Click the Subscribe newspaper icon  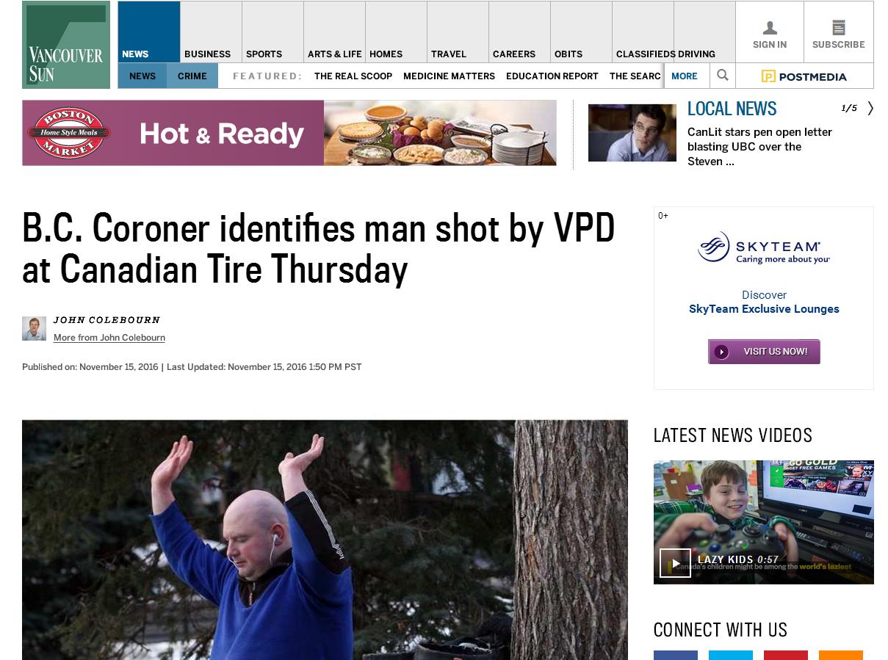838,28
